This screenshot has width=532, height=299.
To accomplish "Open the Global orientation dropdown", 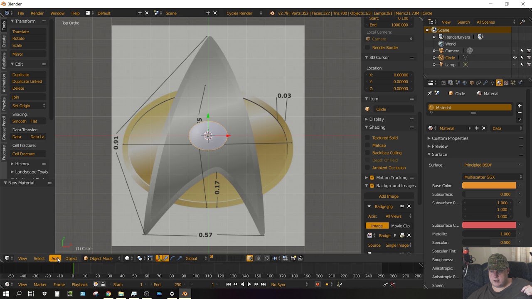I will [195, 258].
